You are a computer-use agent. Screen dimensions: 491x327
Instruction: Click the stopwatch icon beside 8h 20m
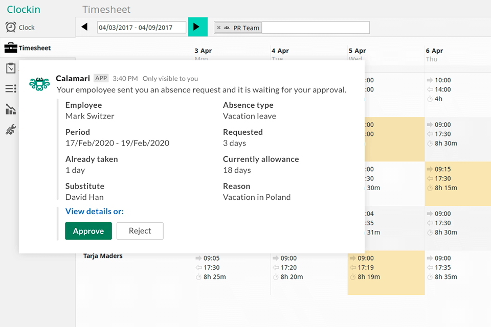[276, 277]
